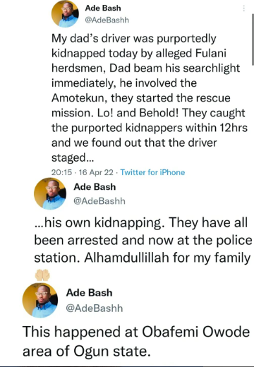Open first tweet's Ade Bash profile picture
This screenshot has height=367, width=254.
(x=65, y=13)
